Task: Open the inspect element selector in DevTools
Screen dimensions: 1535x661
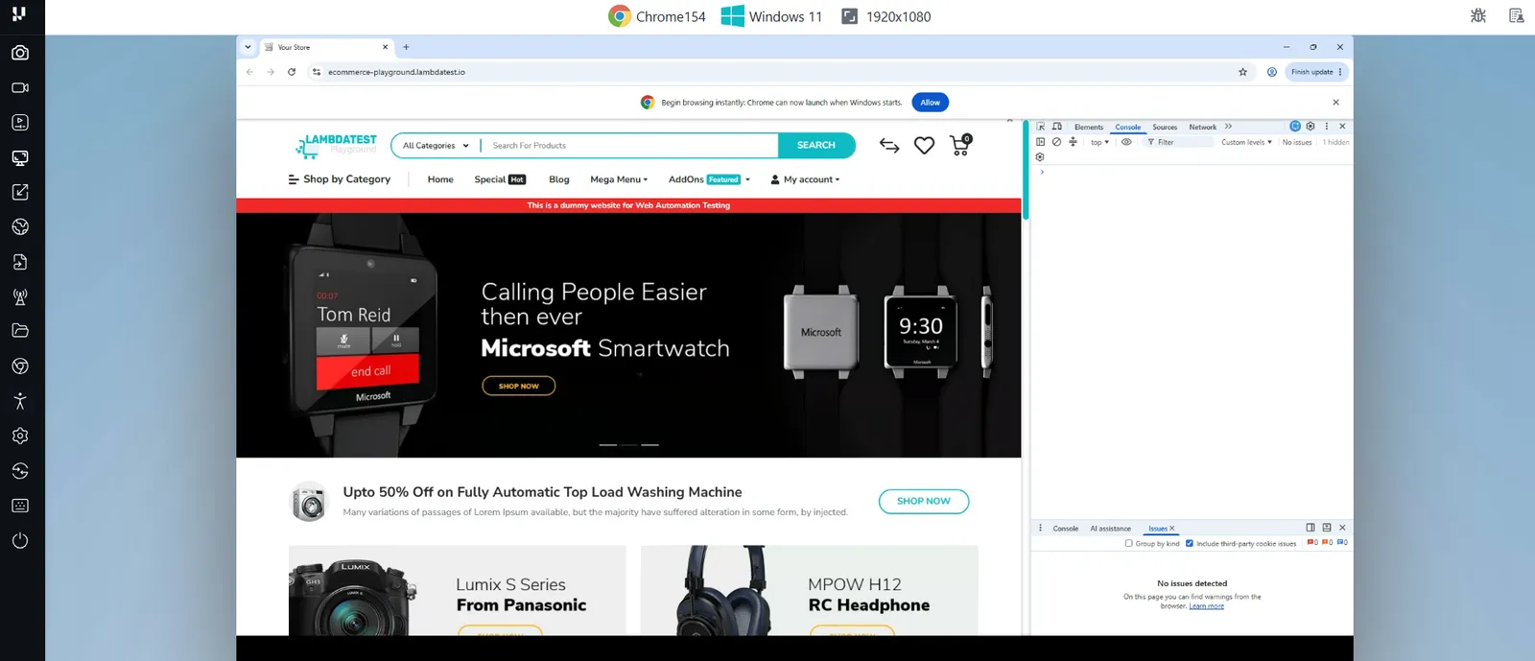Action: (1041, 127)
